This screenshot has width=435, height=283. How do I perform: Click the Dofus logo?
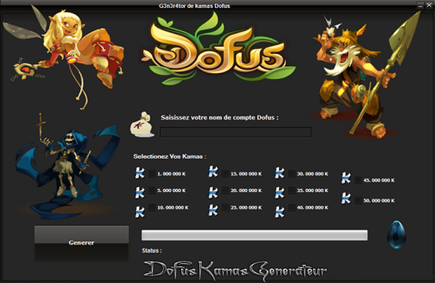[218, 49]
